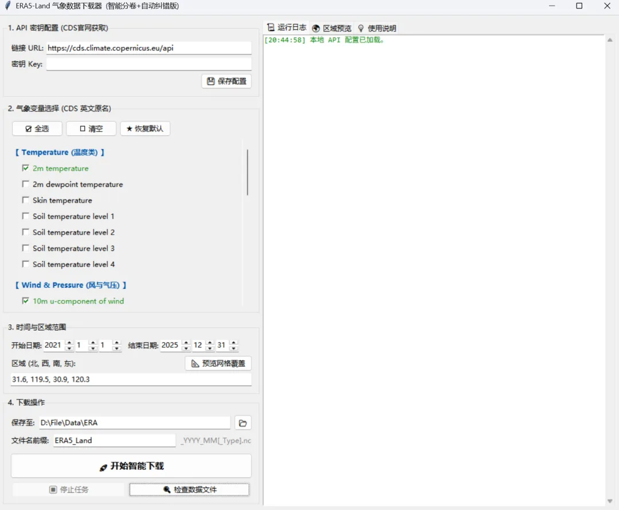Screen dimensions: 619x510
Task: Click the log panel scroll-up arrow
Action: [610, 40]
